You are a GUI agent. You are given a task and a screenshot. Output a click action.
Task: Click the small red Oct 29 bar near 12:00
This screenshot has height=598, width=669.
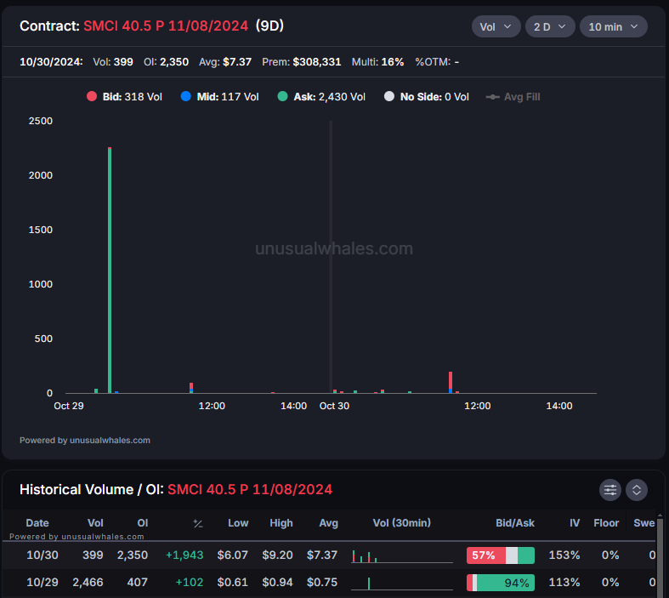[x=191, y=386]
